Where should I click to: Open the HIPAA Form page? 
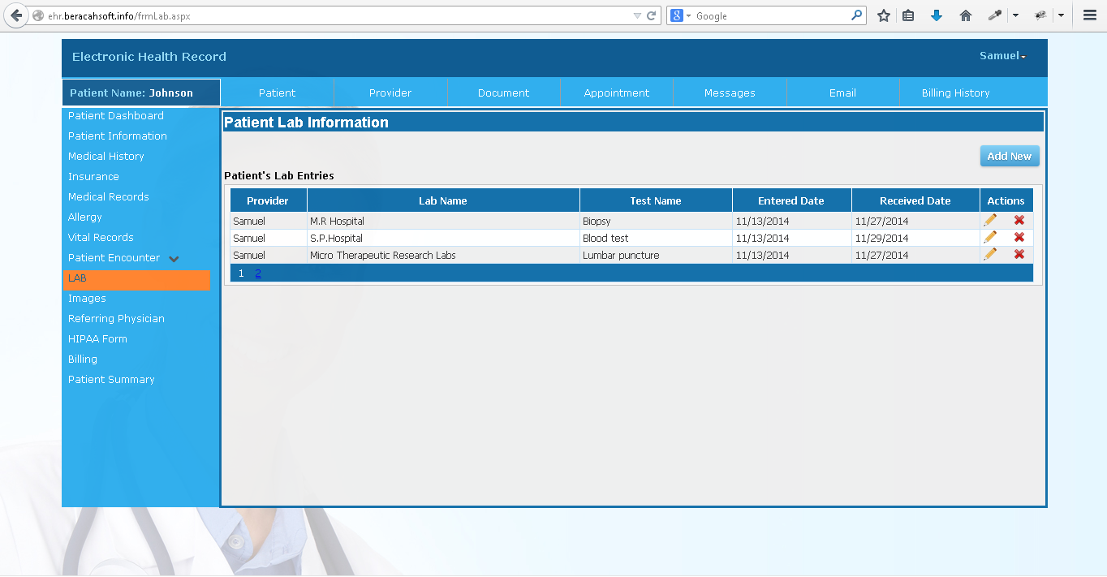coord(97,339)
